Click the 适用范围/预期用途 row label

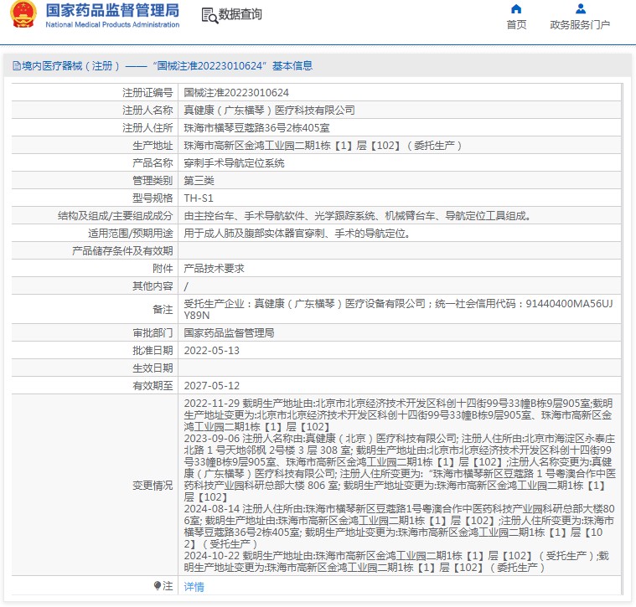[x=131, y=234]
